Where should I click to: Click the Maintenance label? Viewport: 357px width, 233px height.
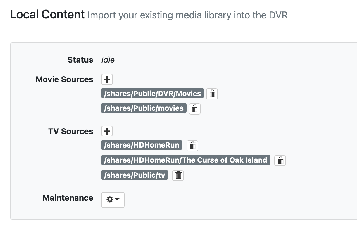click(68, 198)
